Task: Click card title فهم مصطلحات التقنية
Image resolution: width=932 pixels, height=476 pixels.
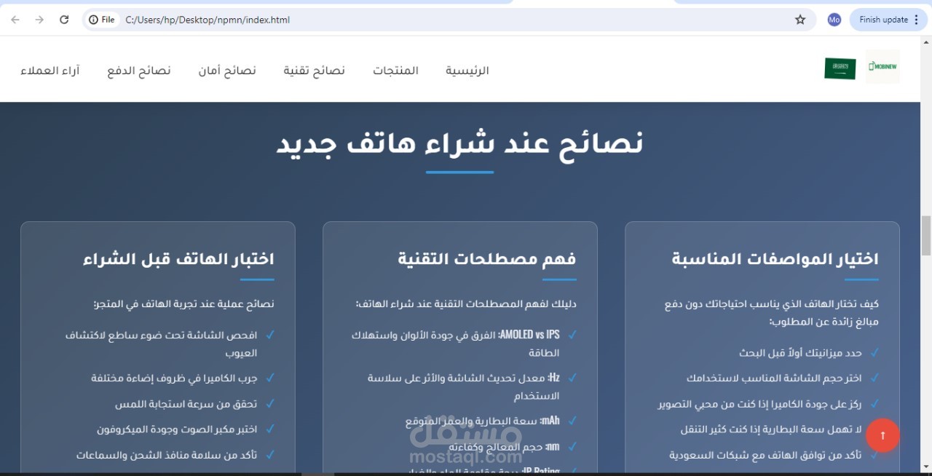Action: click(487, 258)
